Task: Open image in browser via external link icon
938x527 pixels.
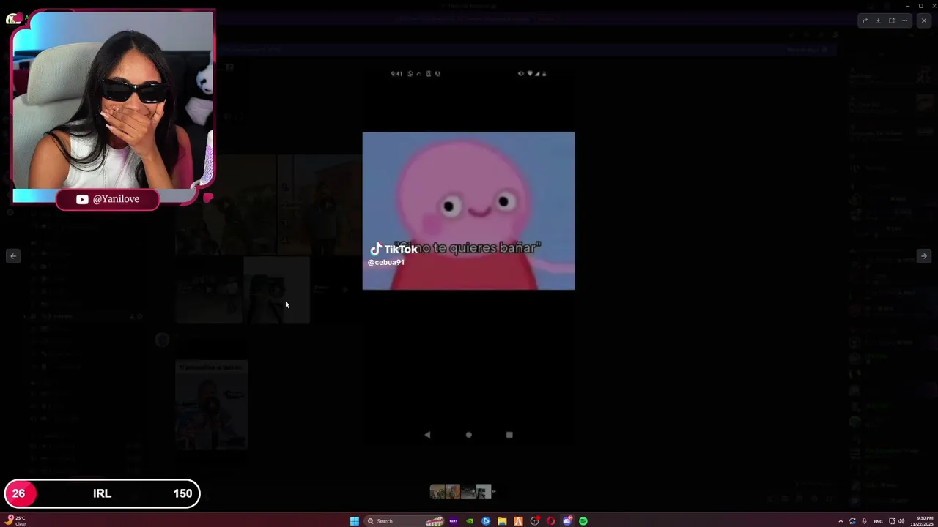Action: (x=891, y=20)
